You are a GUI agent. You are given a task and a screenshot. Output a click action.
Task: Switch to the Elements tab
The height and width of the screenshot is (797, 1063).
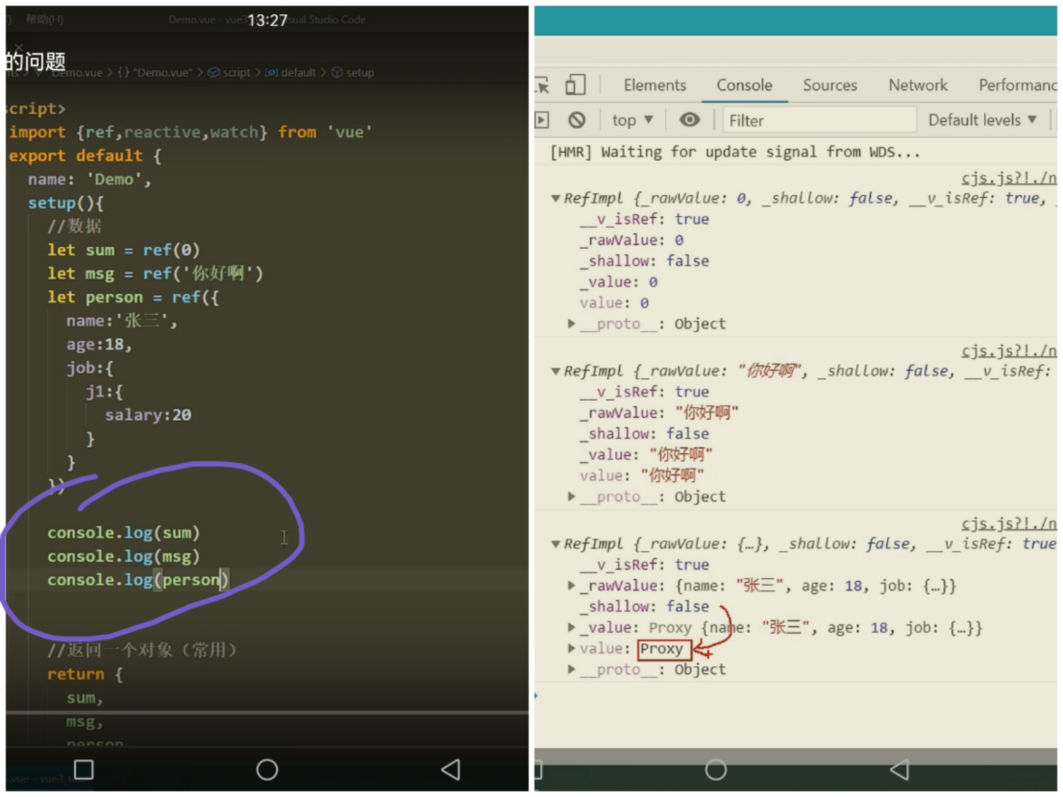(x=655, y=86)
